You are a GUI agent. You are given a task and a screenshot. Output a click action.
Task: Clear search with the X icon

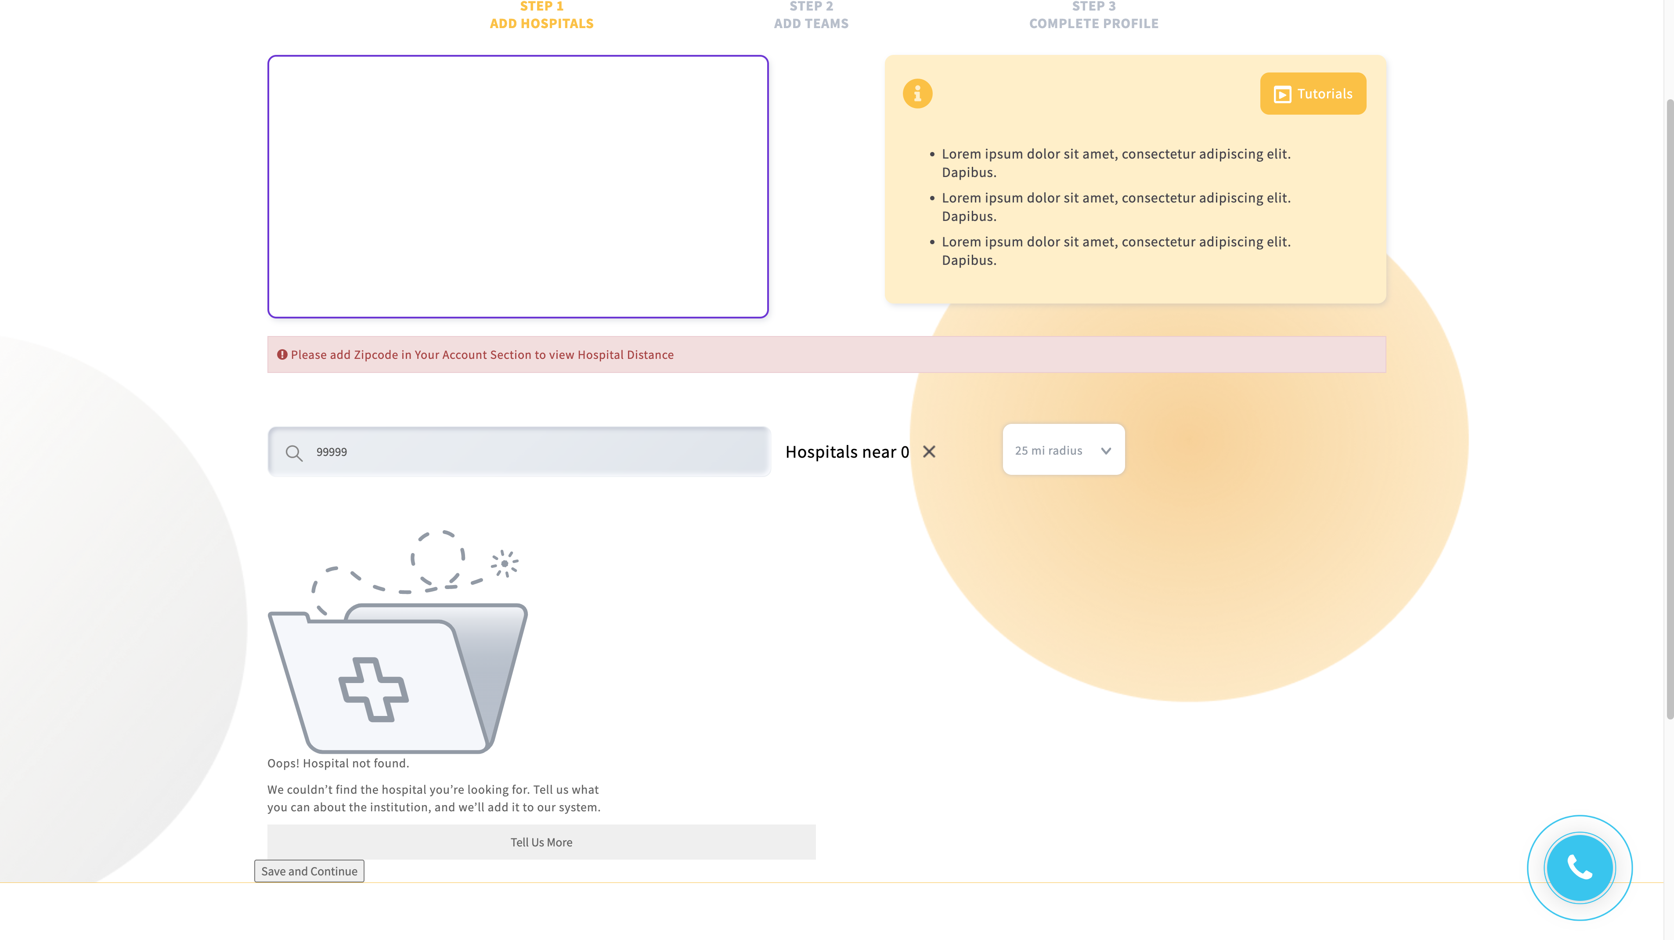tap(929, 452)
